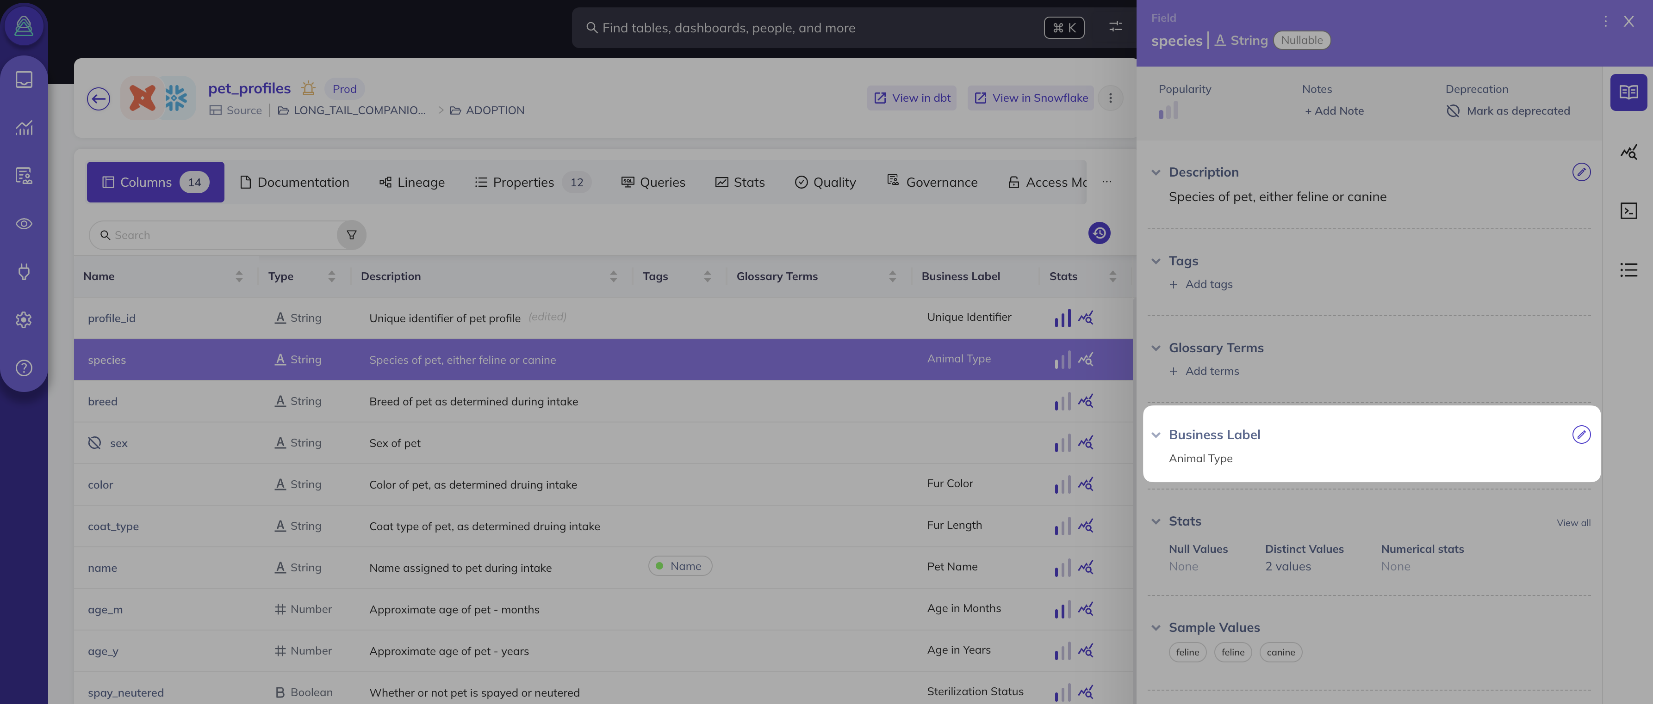1653x704 pixels.
Task: Click the edit pencil icon for Description field
Action: pyautogui.click(x=1580, y=172)
